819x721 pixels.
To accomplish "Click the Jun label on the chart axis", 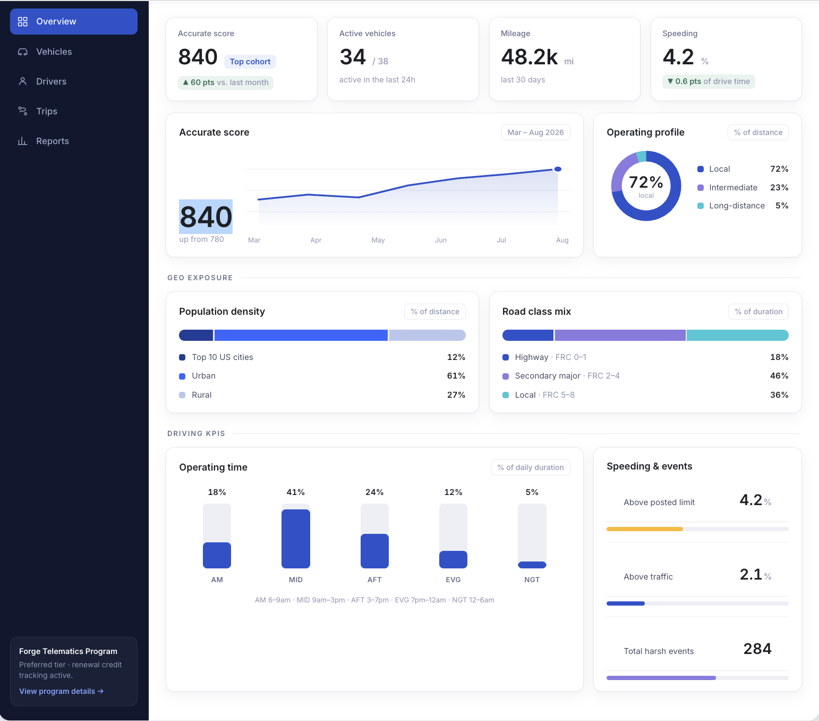I will coord(441,240).
